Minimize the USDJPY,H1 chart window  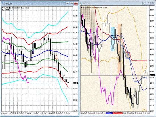(x=144, y=3)
